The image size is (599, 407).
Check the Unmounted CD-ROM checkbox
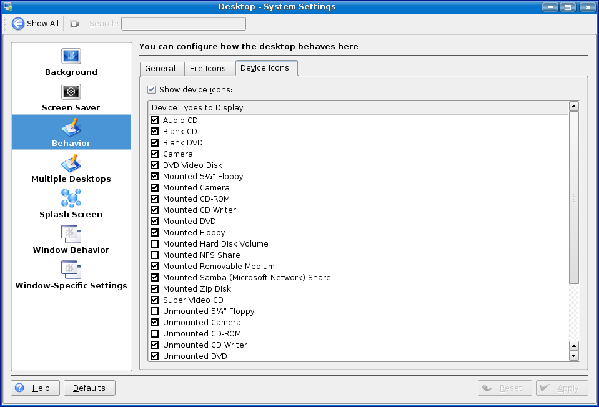pos(154,334)
